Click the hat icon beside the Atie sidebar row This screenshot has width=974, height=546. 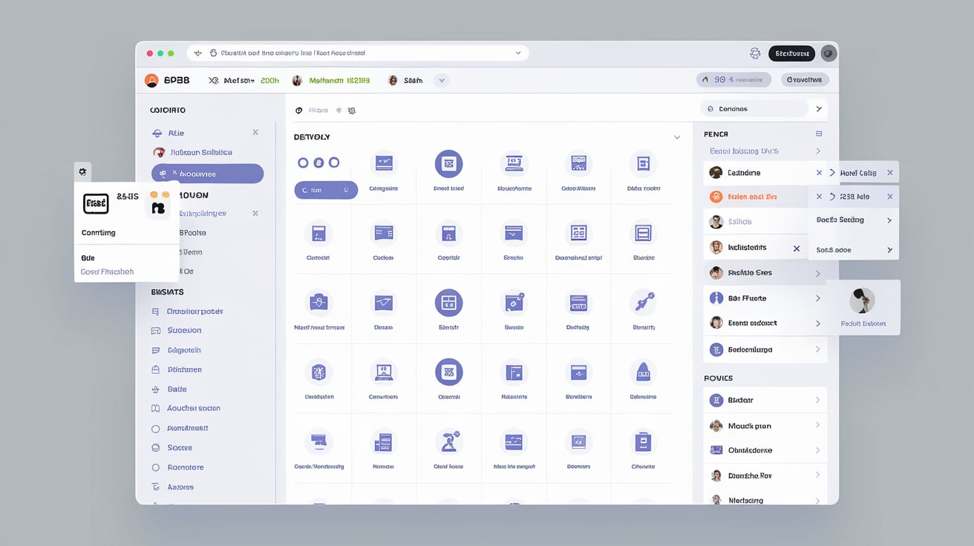(x=157, y=134)
